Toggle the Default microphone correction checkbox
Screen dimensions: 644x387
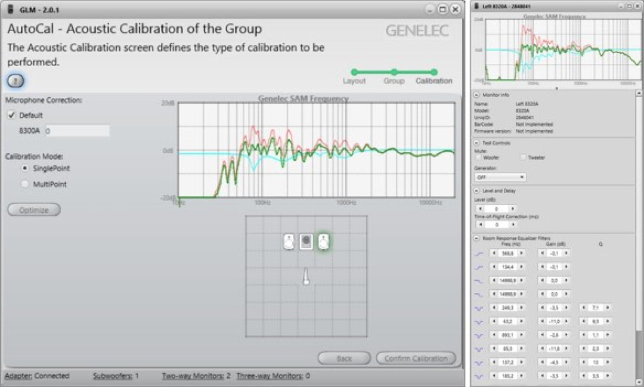click(11, 115)
